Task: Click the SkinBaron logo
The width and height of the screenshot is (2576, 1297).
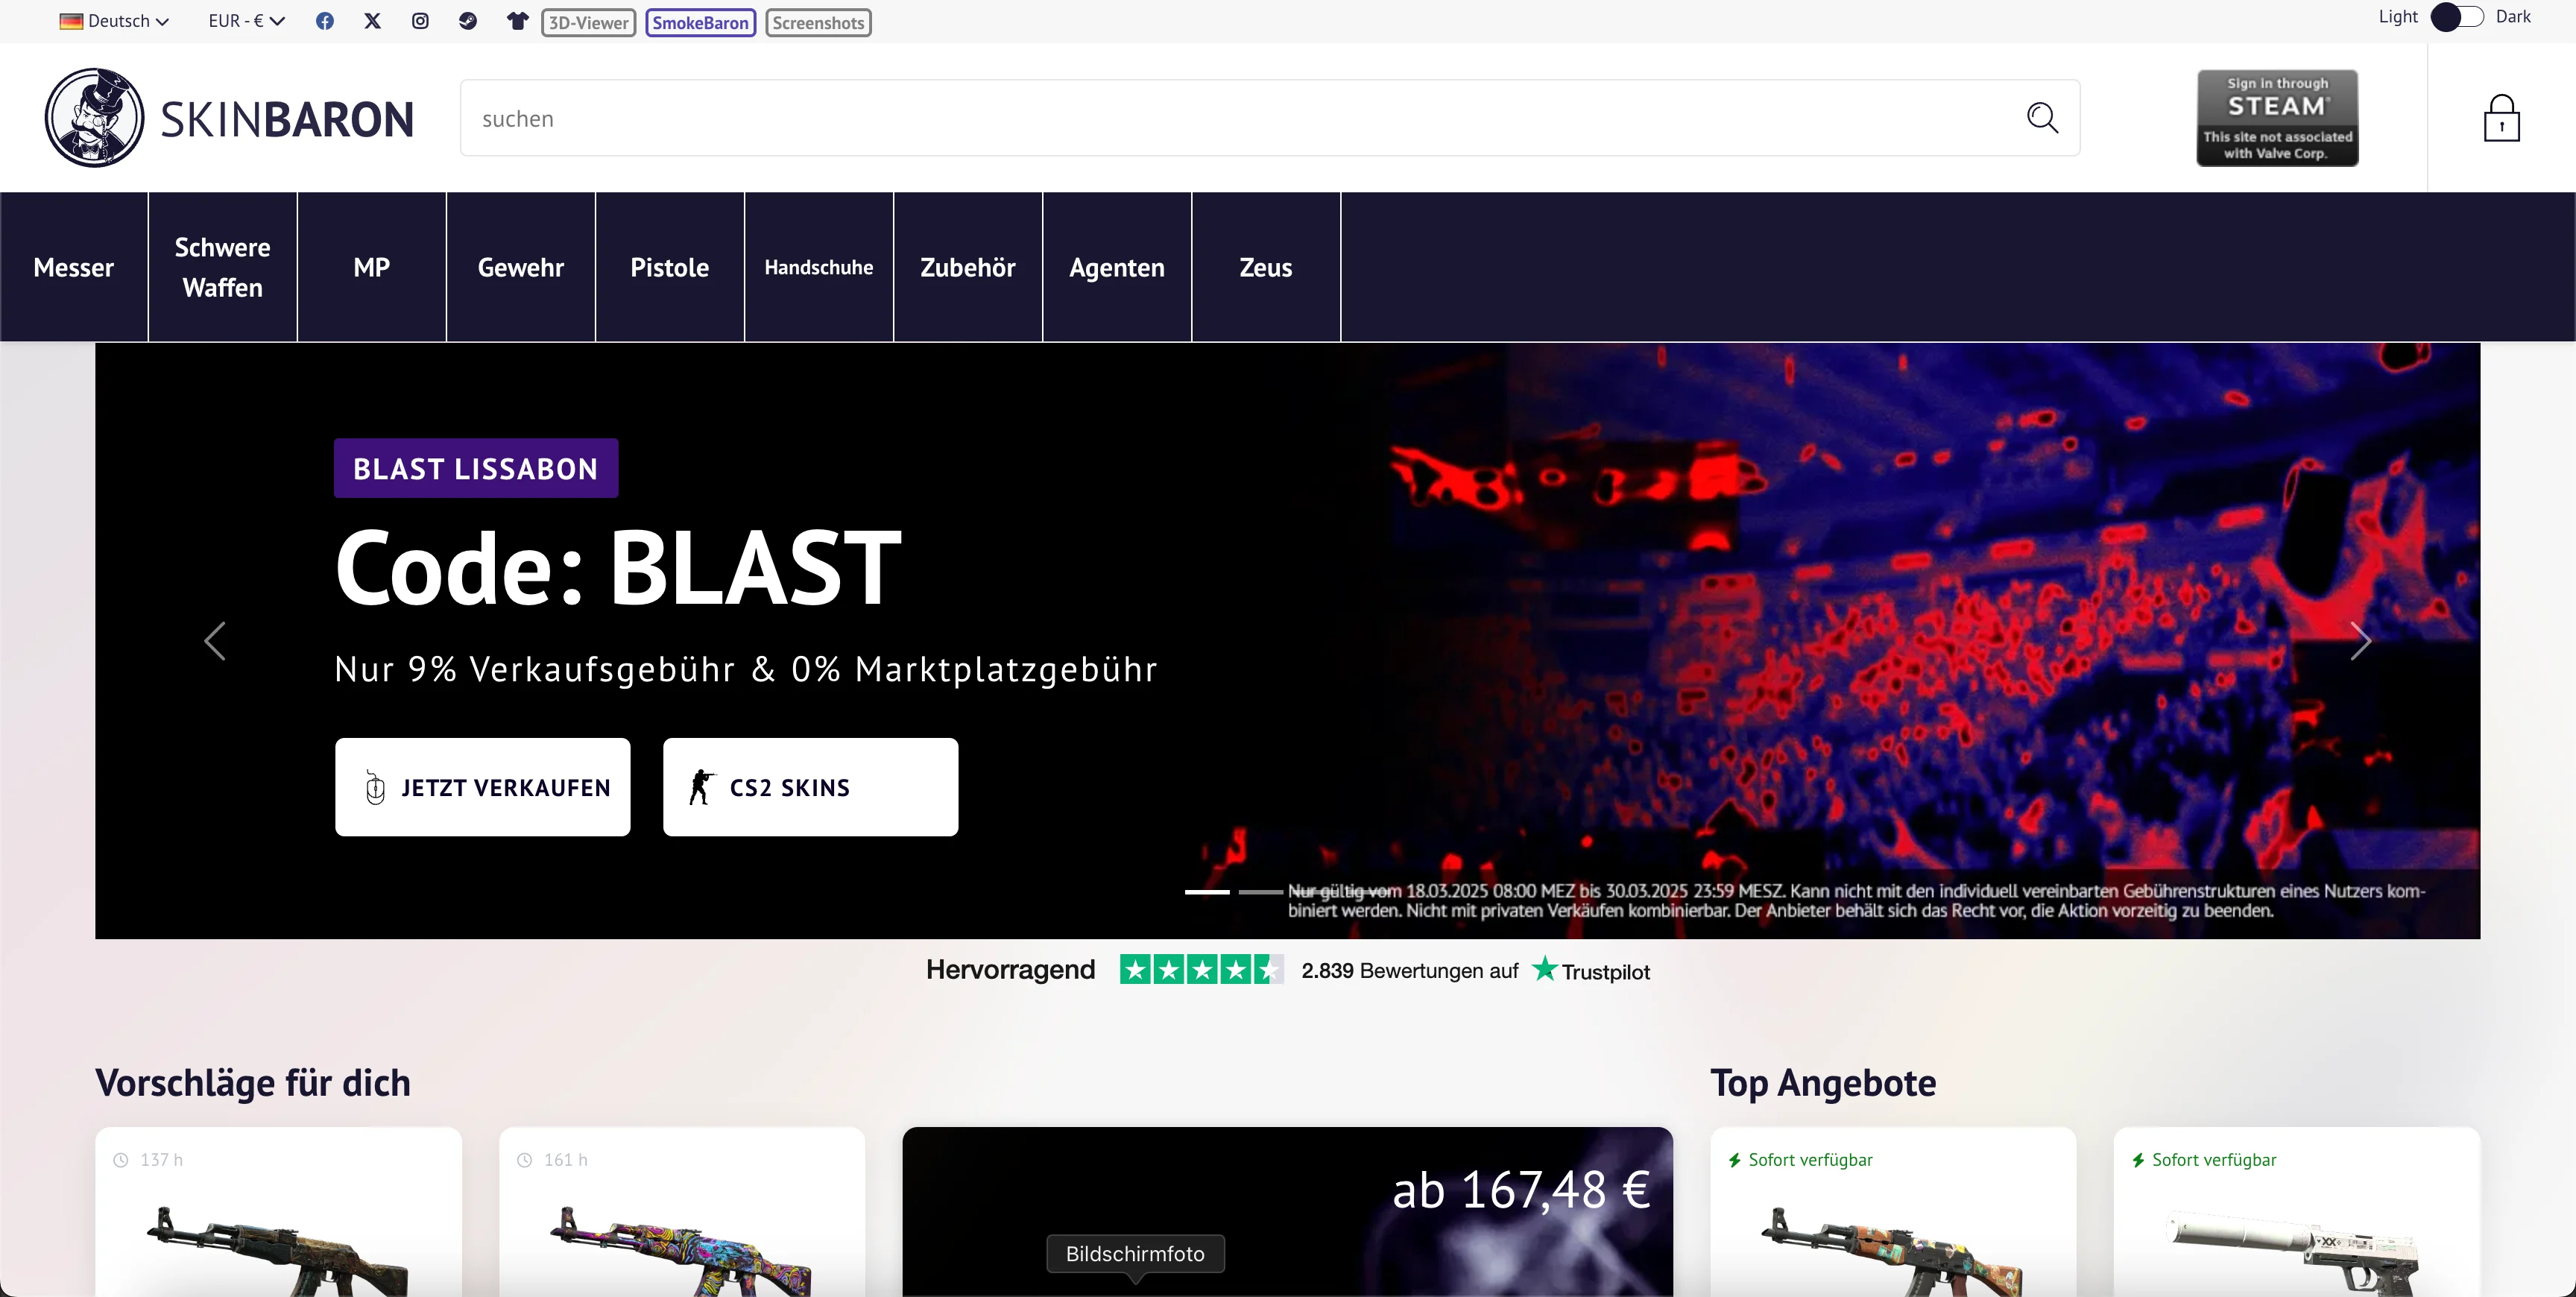Action: (x=229, y=118)
